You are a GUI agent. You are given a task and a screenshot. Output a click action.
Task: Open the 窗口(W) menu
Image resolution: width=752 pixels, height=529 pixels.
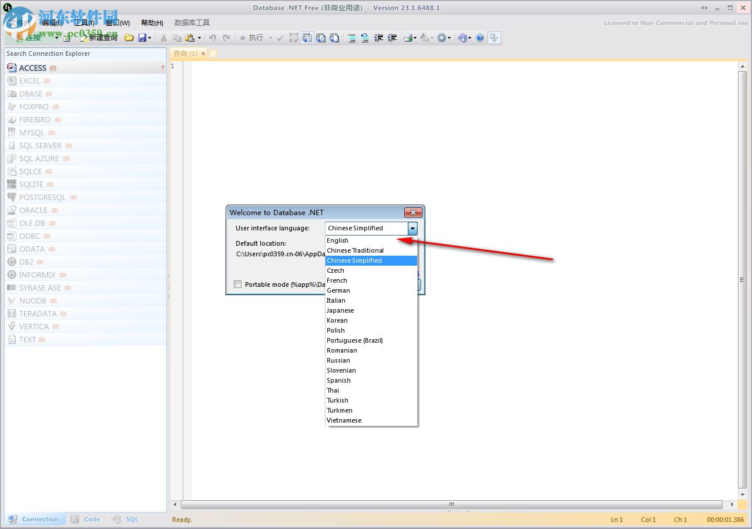(x=117, y=23)
